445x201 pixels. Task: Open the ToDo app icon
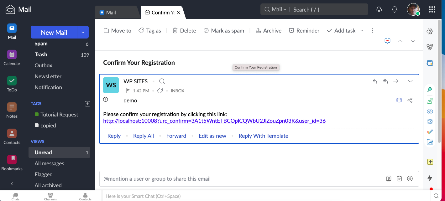(12, 81)
